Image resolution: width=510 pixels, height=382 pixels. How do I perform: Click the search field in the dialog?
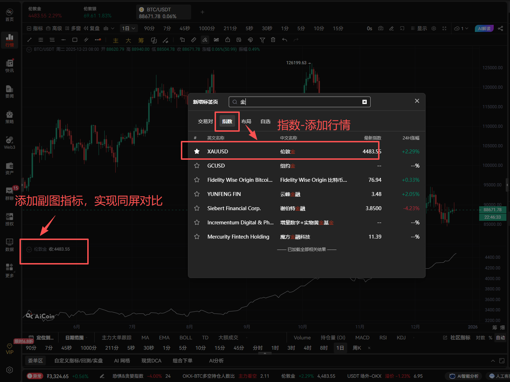tap(300, 102)
